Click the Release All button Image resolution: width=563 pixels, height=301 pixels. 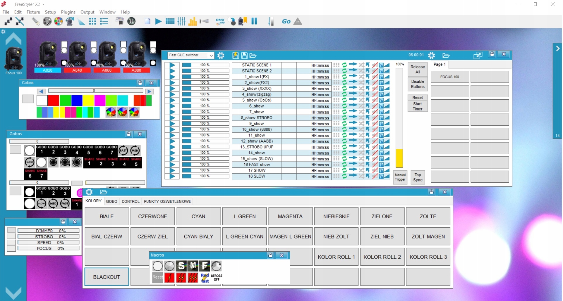point(418,69)
